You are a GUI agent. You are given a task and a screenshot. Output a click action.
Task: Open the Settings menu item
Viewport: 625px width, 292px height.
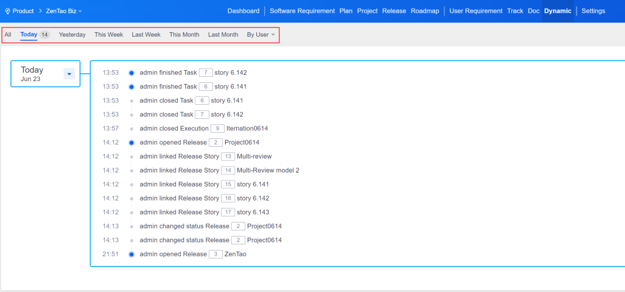tap(593, 11)
